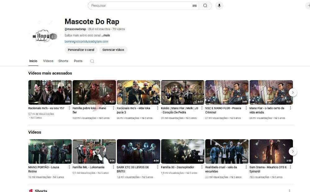Play thumbnail of Kokão Coração De Pedra video
Screen dimensions: 310x192
(x=183, y=92)
